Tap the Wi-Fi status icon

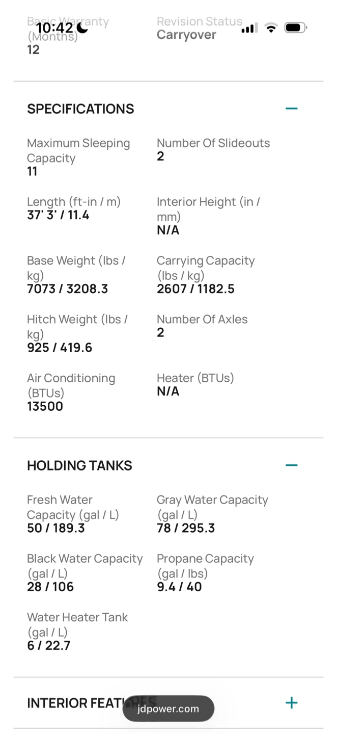pos(271,28)
